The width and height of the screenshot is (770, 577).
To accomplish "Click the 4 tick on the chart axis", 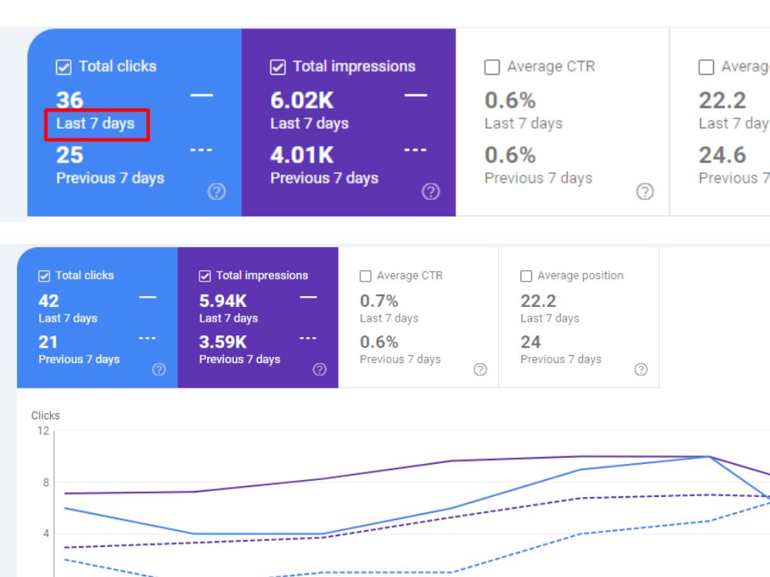I will [x=46, y=533].
